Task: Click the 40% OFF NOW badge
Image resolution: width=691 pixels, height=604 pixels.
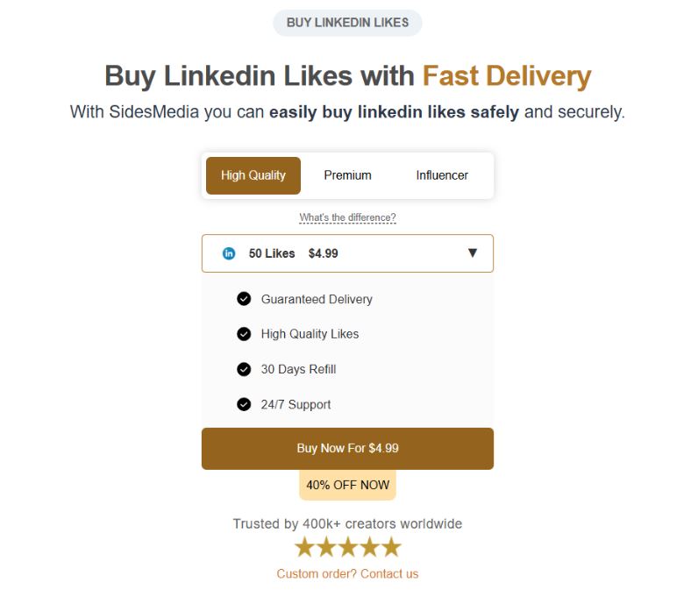Action: [347, 485]
